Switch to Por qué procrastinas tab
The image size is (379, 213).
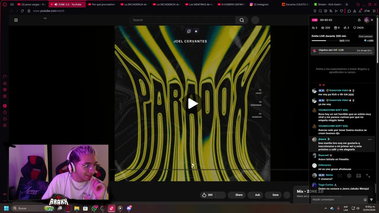click(x=102, y=4)
